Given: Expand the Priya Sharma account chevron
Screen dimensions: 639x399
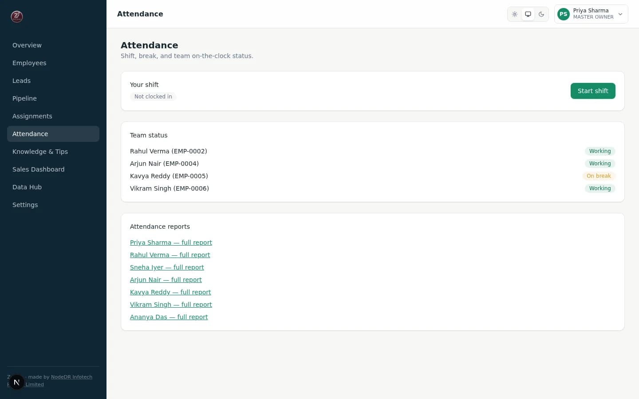Looking at the screenshot, I should coord(620,14).
